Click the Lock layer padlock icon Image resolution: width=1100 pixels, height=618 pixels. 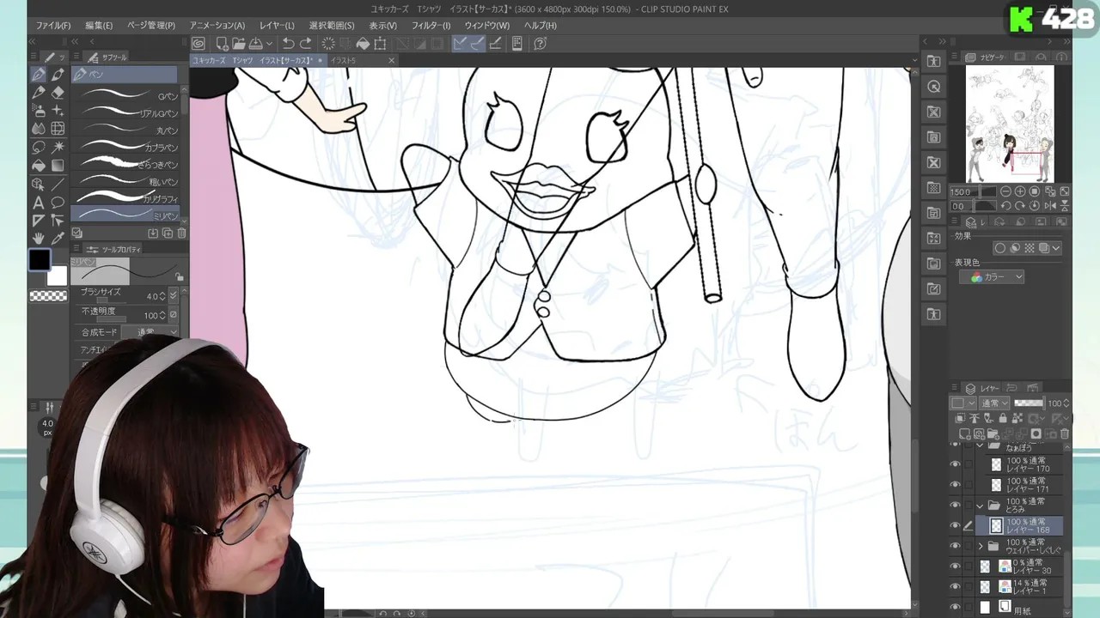pyautogui.click(x=1001, y=419)
